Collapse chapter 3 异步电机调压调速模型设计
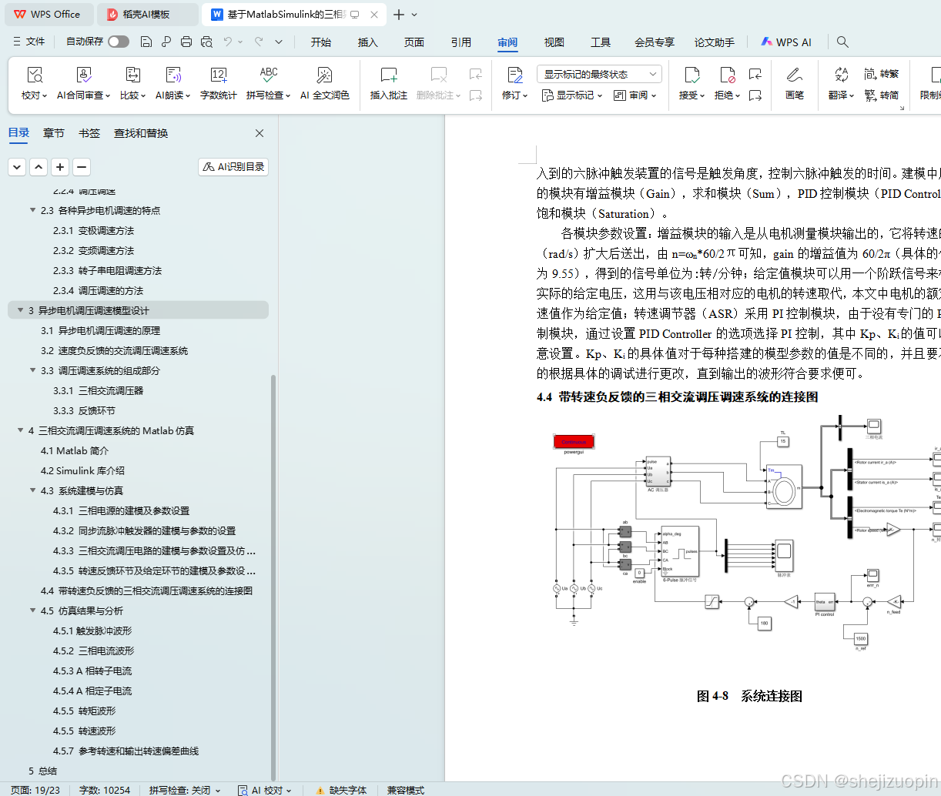 point(20,310)
